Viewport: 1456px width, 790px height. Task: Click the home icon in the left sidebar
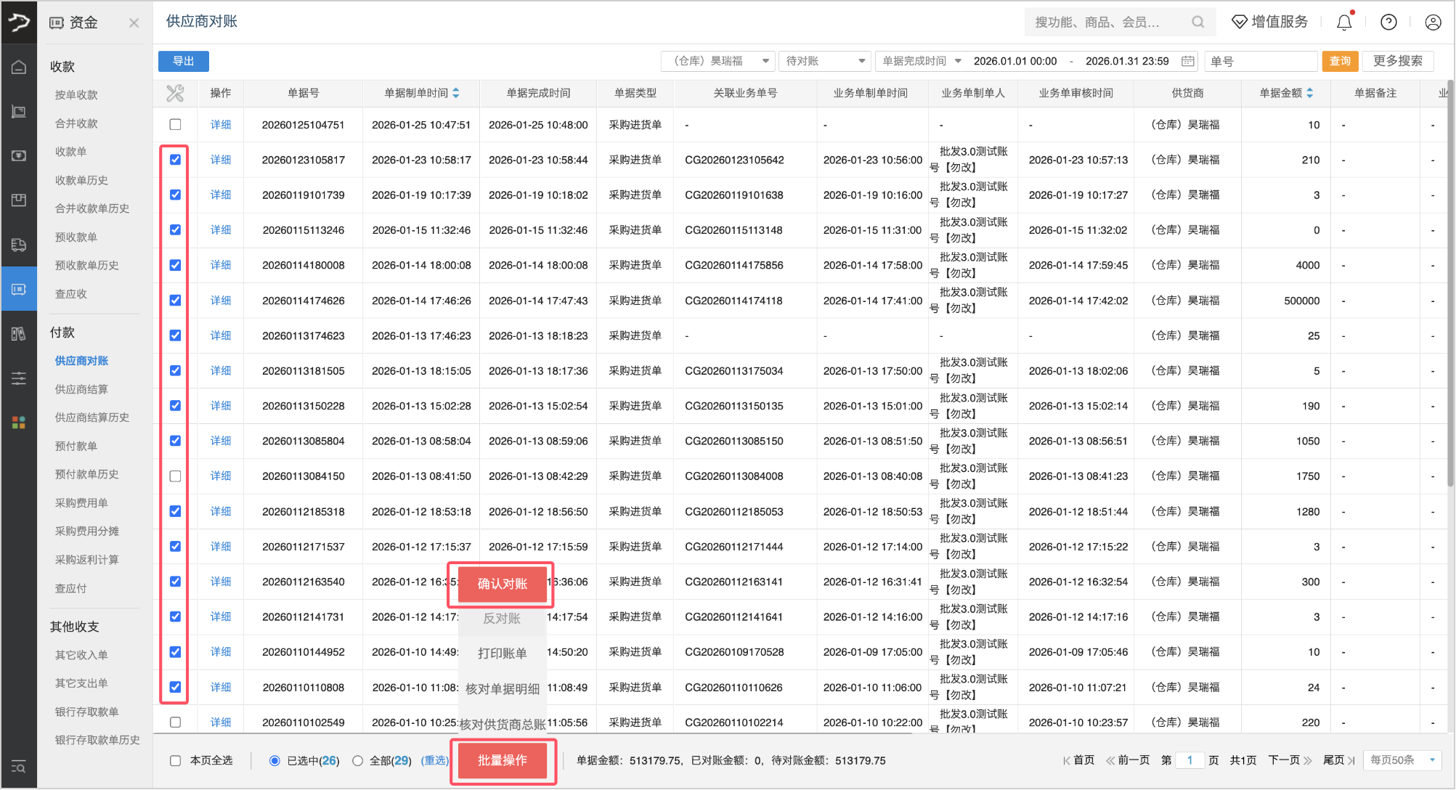(19, 68)
